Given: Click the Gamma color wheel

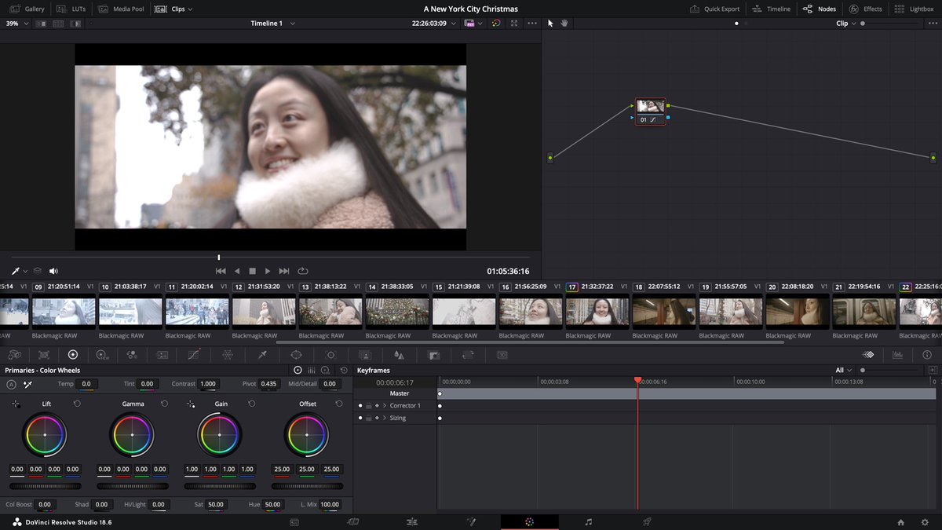Looking at the screenshot, I should [133, 434].
